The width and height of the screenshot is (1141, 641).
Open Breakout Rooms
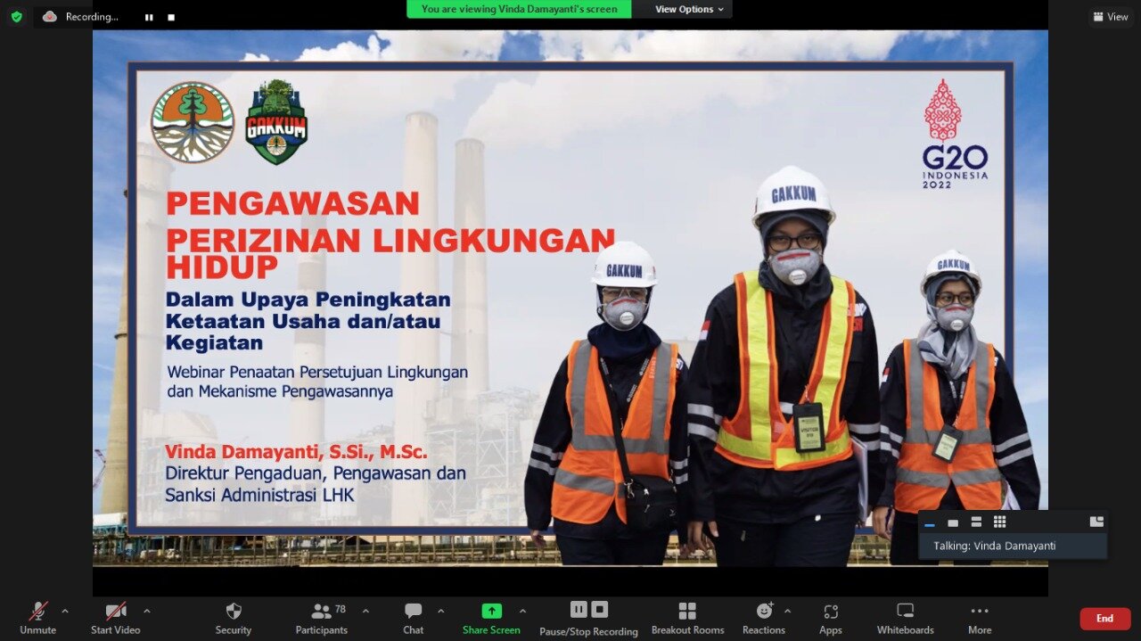point(687,618)
